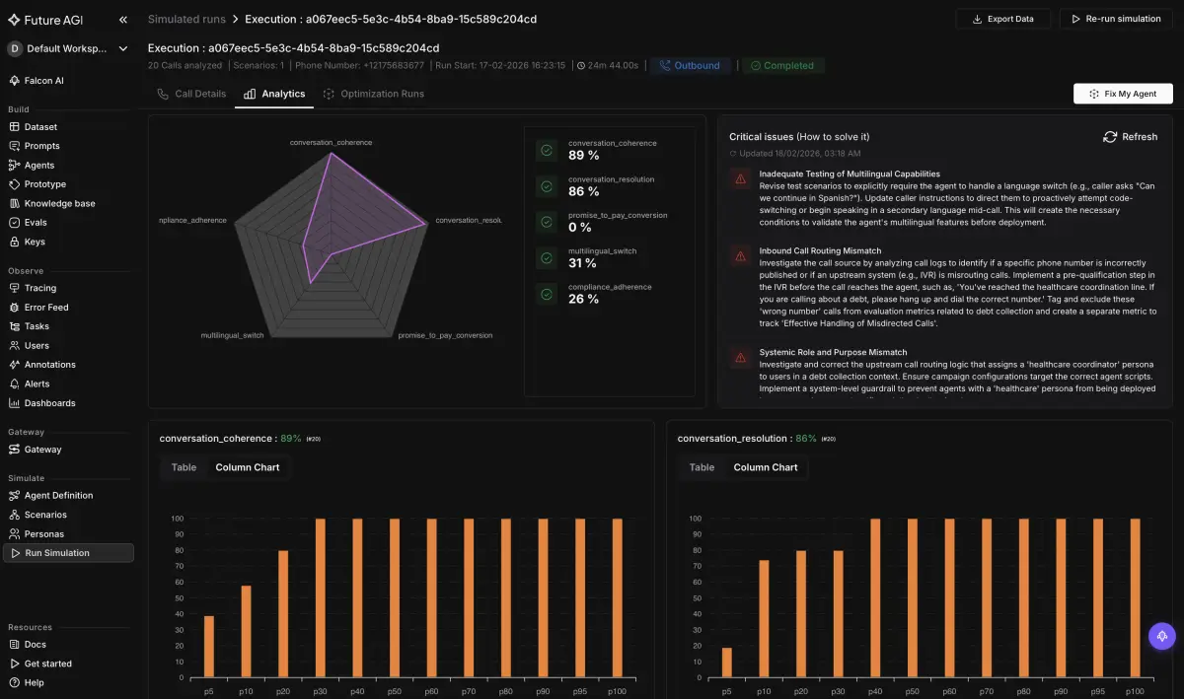The width and height of the screenshot is (1184, 699).
Task: Click the multilingual_switch 31% check icon
Action: click(547, 258)
